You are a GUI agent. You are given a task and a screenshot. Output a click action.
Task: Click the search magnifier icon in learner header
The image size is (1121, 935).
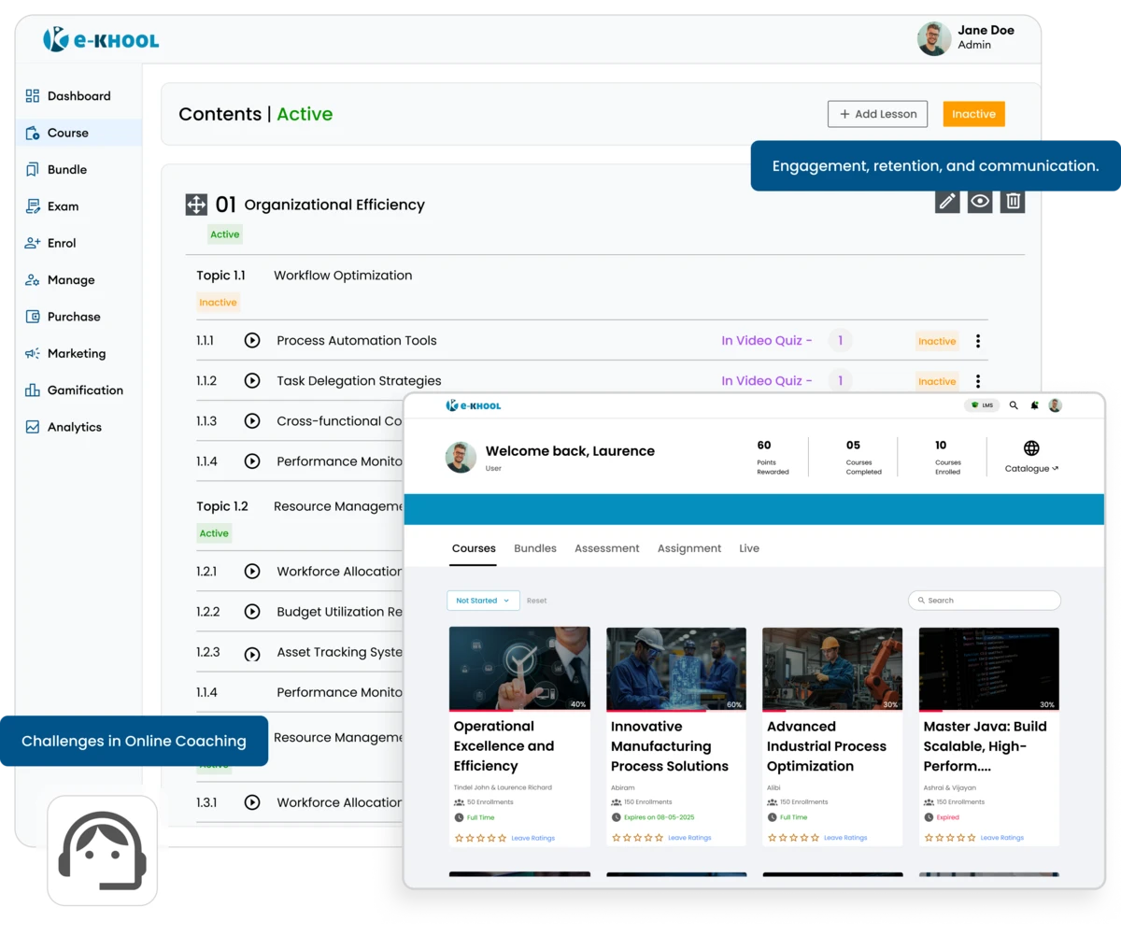click(x=1014, y=405)
